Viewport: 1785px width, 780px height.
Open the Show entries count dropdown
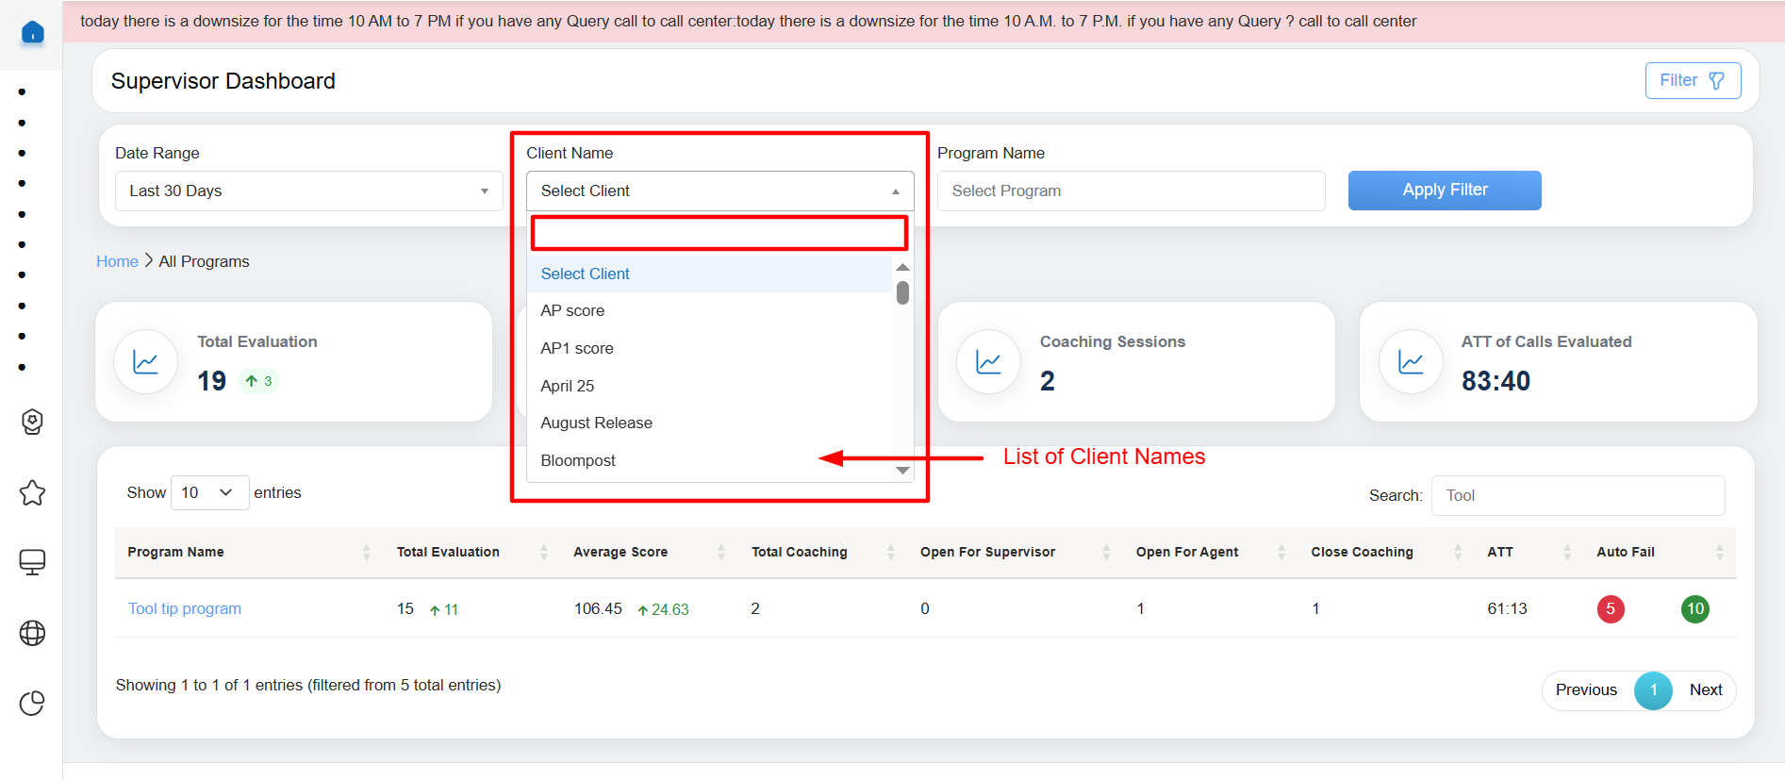click(x=209, y=492)
